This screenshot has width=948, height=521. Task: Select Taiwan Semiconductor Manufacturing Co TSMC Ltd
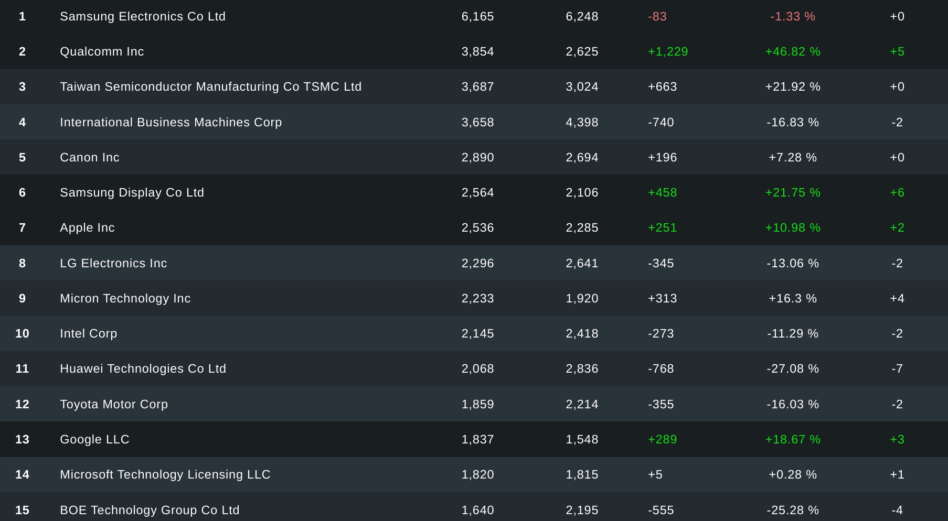211,86
